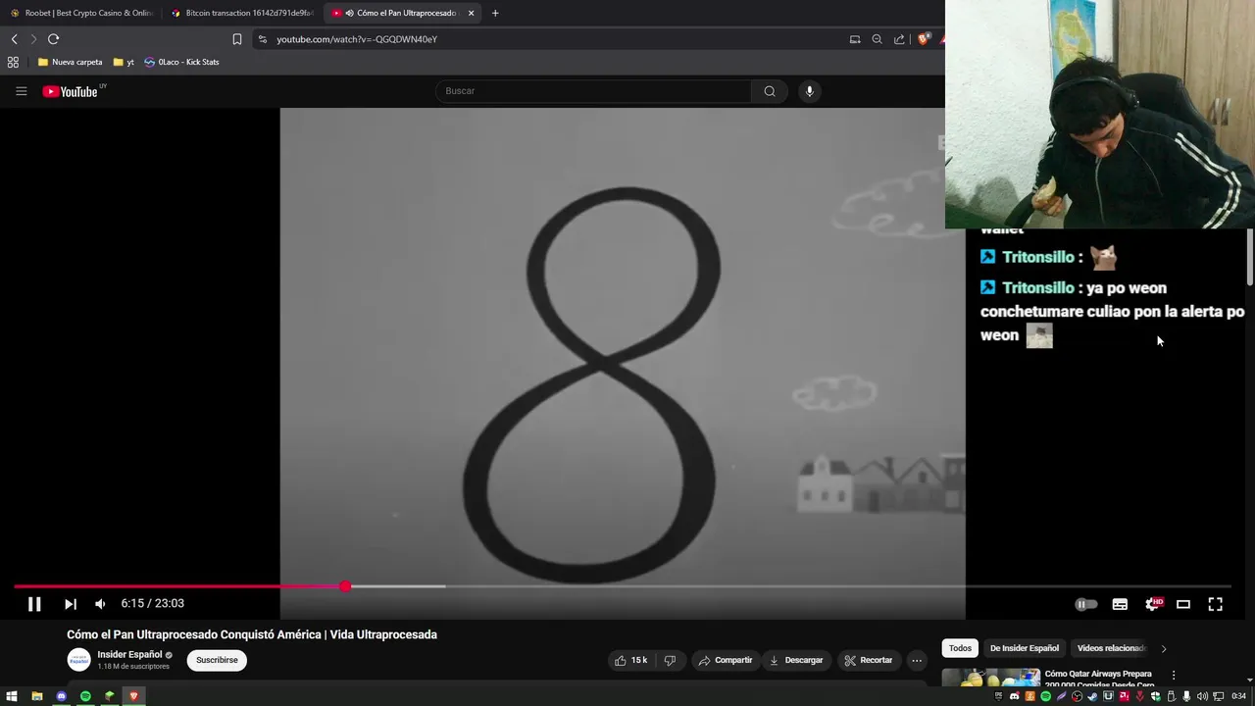This screenshot has height=706, width=1255.
Task: Switch to the Roobet Crypto Casino tab
Action: [81, 13]
